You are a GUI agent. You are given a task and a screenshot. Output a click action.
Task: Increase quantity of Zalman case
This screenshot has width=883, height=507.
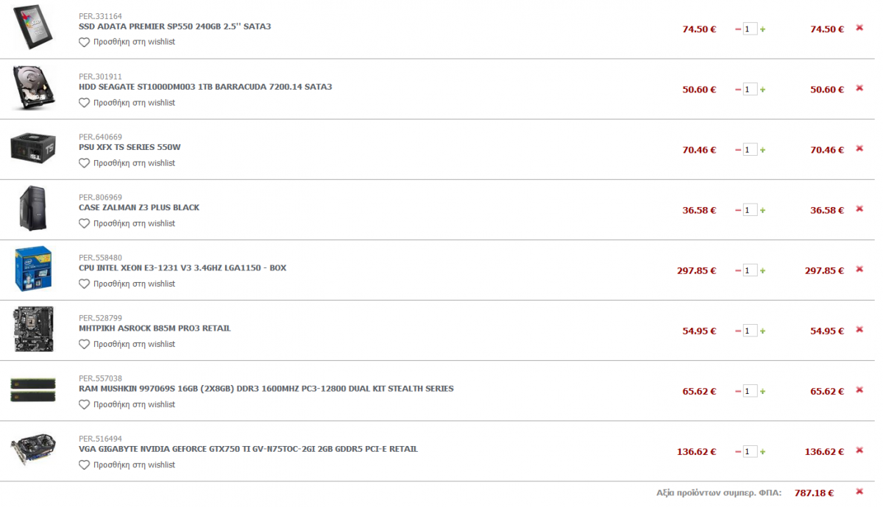click(x=762, y=210)
